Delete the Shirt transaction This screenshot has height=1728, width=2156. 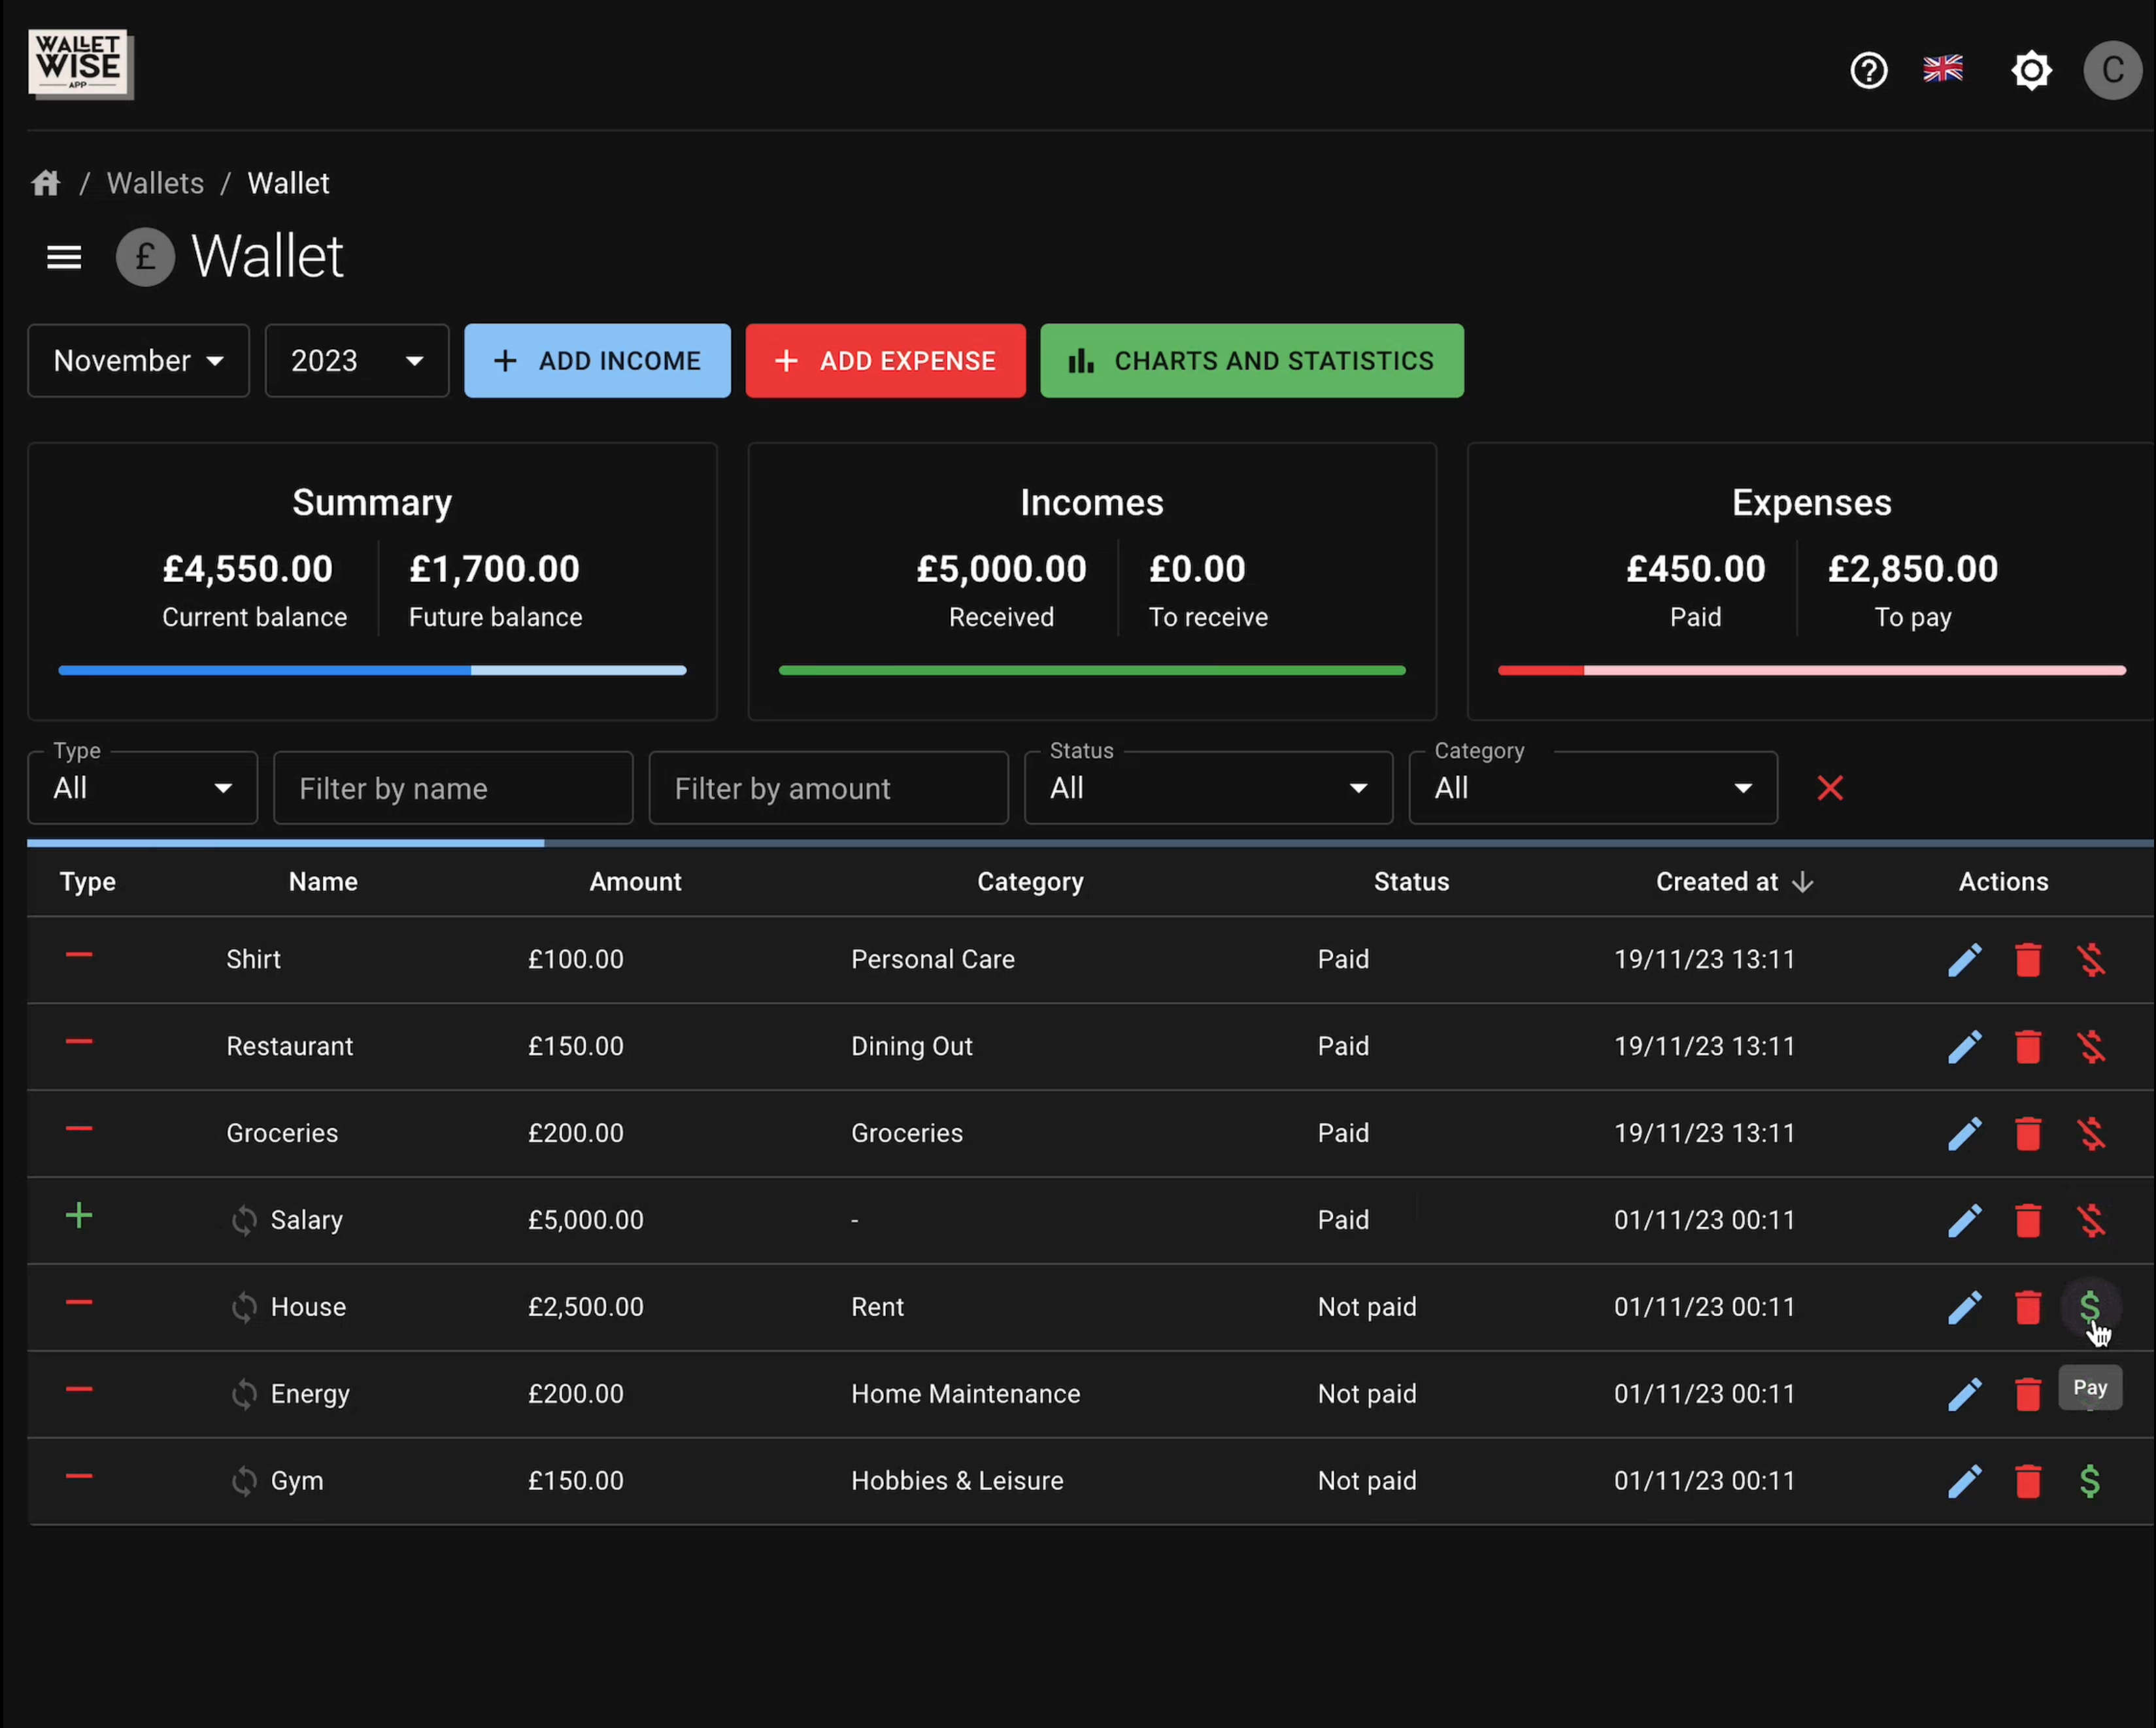tap(2027, 960)
